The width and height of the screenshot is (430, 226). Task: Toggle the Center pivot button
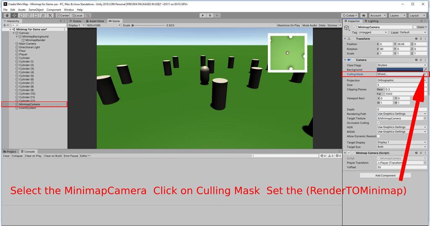pyautogui.click(x=63, y=15)
